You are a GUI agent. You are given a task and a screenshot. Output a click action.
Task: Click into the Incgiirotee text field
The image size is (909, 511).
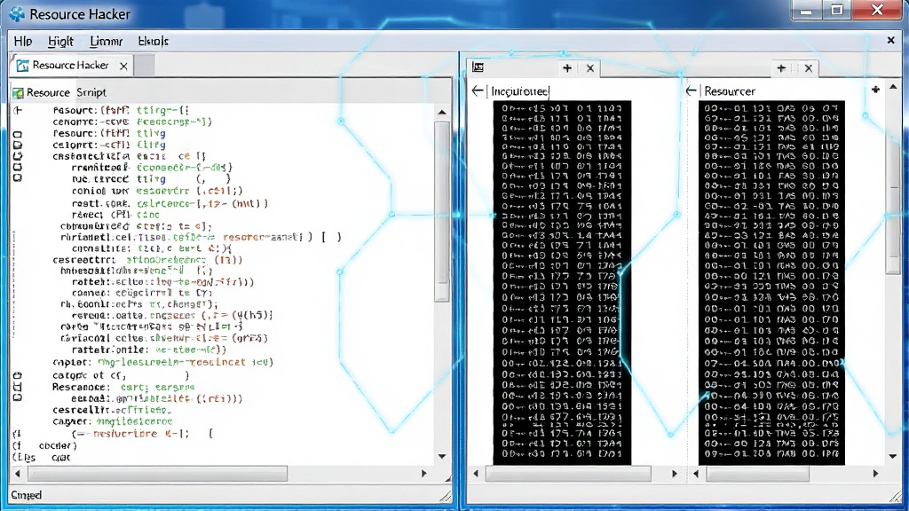(520, 91)
